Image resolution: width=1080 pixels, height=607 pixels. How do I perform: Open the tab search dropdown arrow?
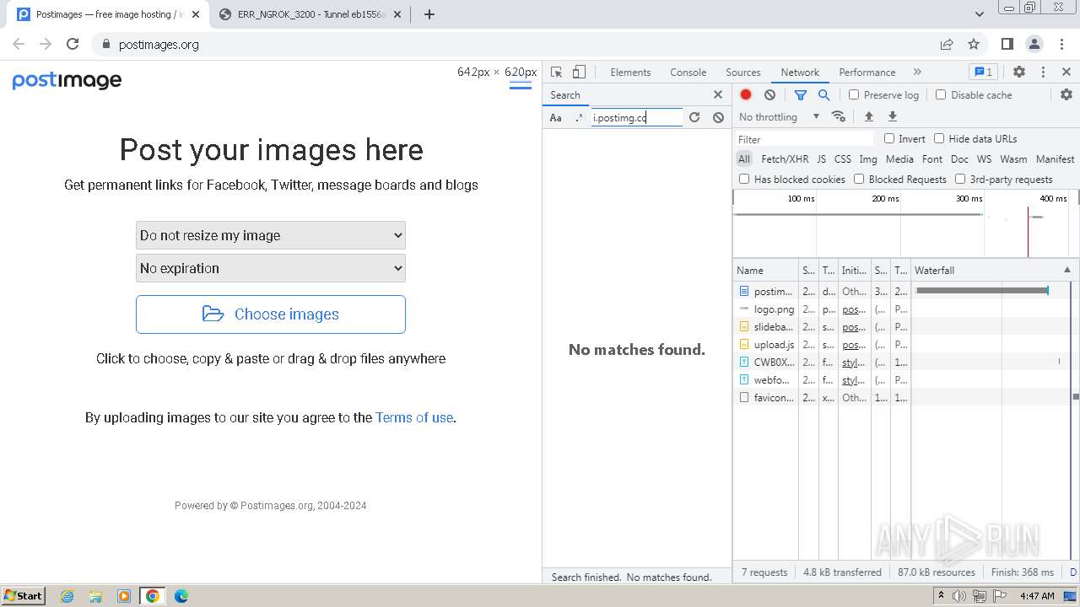(x=979, y=14)
